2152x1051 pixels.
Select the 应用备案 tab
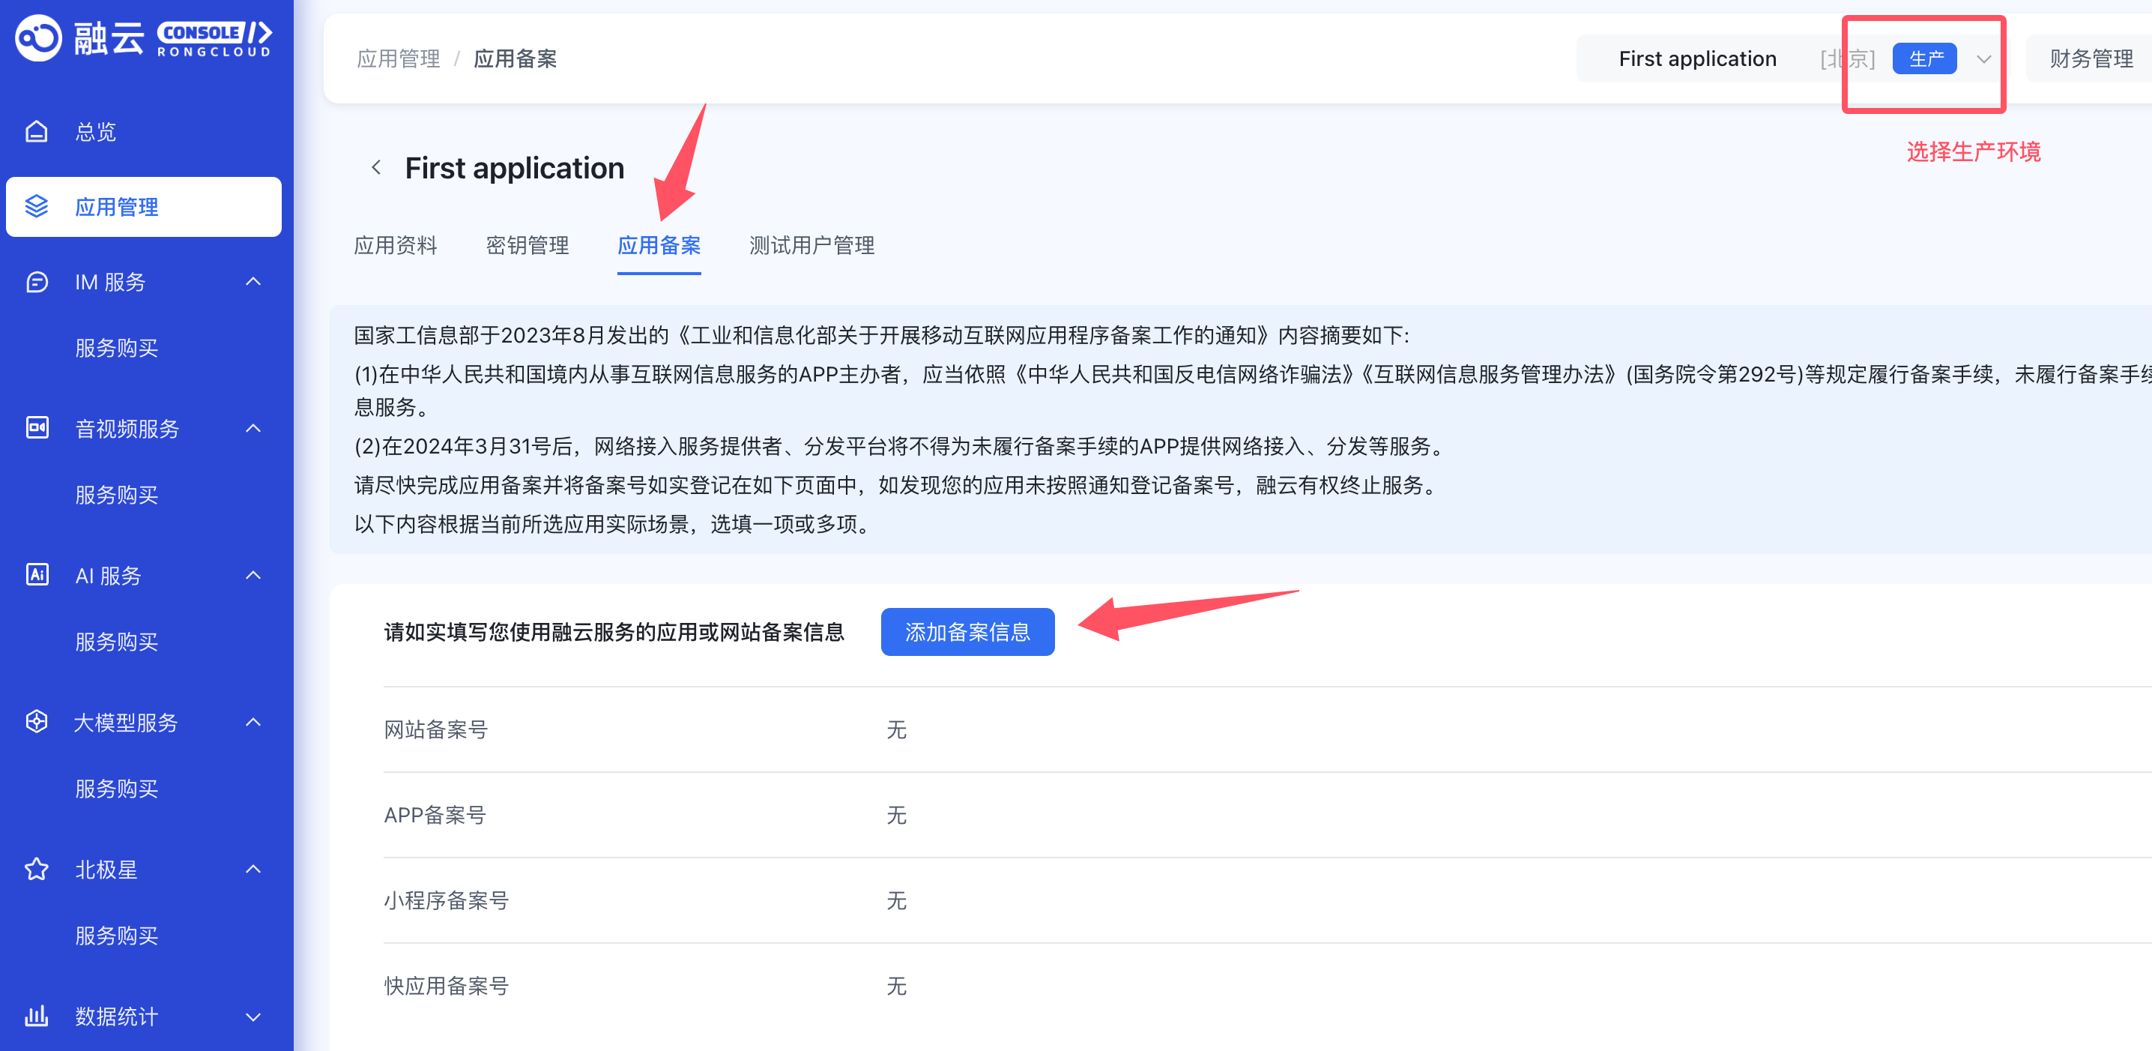pyautogui.click(x=659, y=245)
